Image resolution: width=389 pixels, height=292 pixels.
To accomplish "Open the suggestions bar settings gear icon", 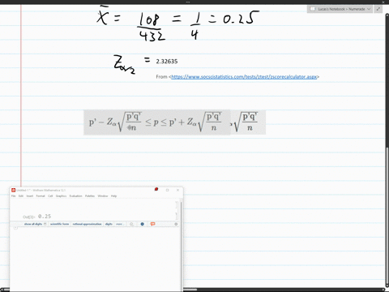I will click(176, 224).
